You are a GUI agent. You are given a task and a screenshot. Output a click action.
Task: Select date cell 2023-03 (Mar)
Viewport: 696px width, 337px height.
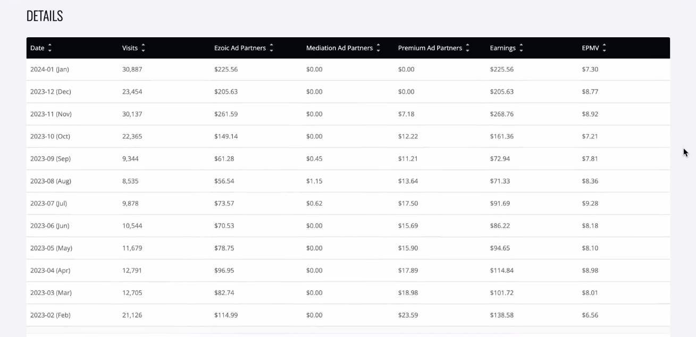[51, 293]
